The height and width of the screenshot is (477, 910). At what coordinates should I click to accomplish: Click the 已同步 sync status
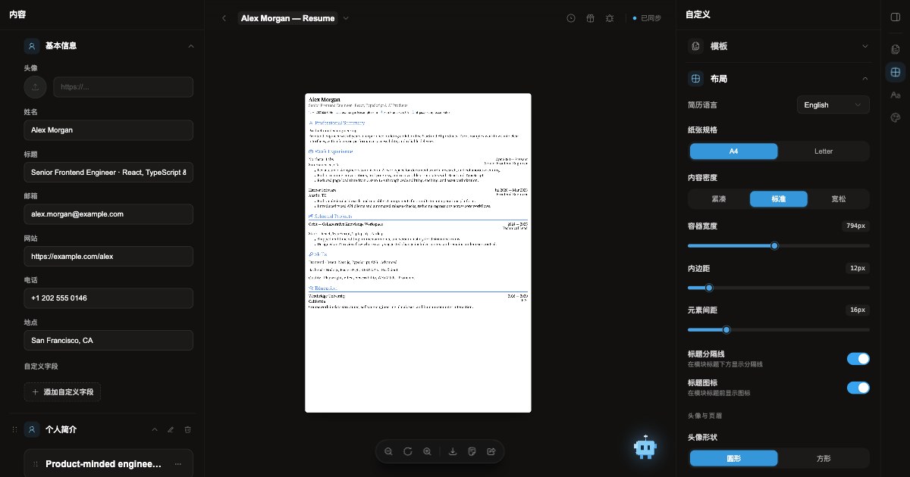point(647,18)
